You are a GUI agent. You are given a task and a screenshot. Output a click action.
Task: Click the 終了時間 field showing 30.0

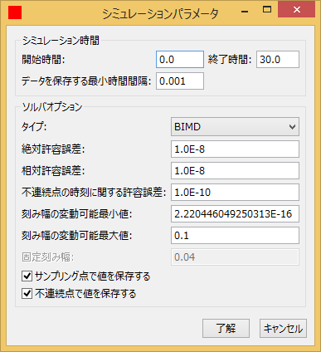click(x=278, y=60)
